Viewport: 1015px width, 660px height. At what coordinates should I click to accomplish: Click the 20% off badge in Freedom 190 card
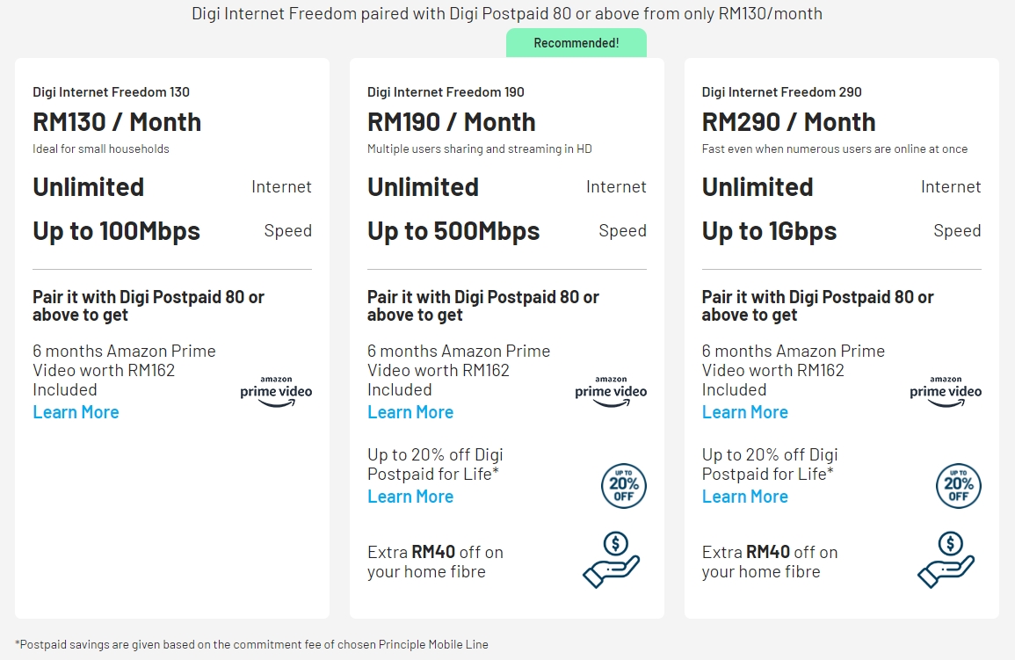[x=624, y=485]
